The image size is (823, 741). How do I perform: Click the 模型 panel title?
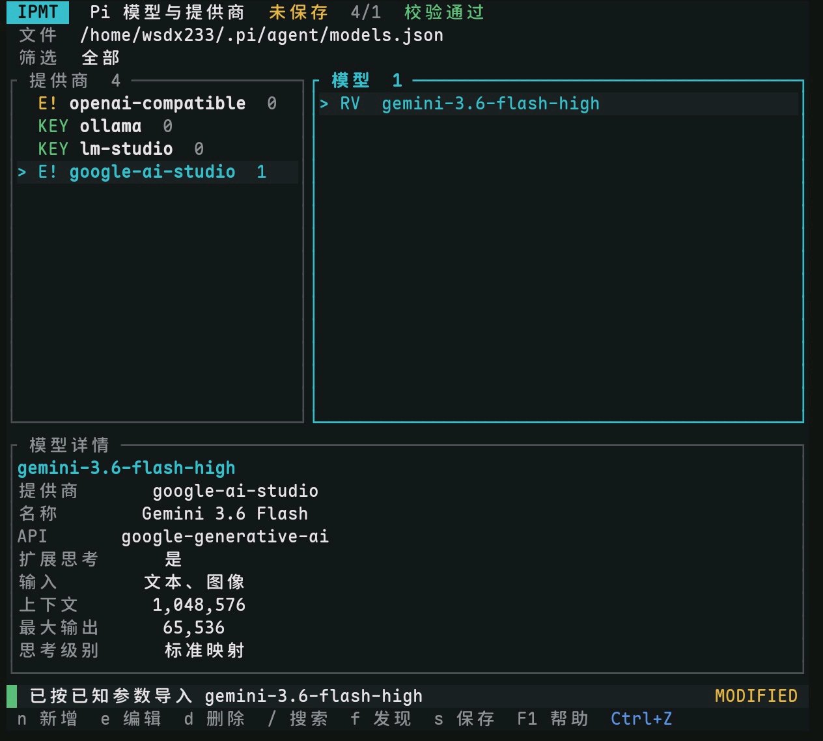click(350, 81)
